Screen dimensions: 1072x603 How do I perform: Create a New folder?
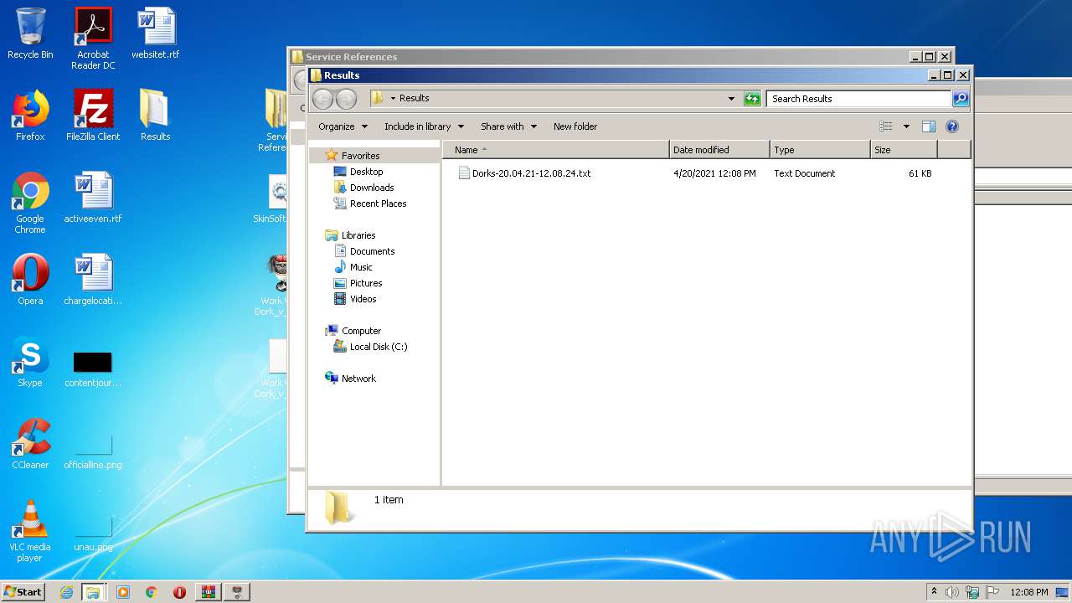tap(575, 126)
